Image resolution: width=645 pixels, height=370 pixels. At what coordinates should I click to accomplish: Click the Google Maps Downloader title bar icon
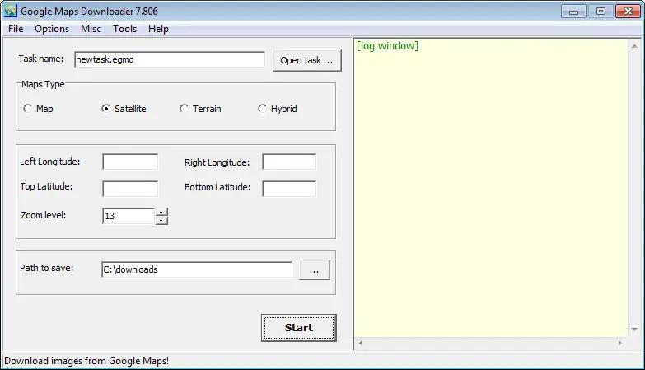coord(10,11)
